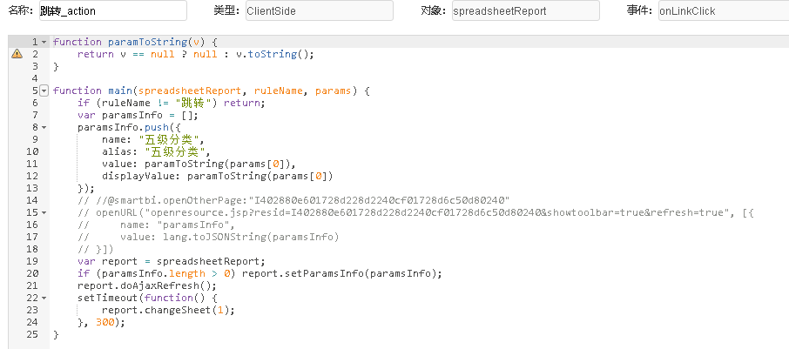
Task: Click the 事件 field showing onLinkClick
Action: point(724,10)
